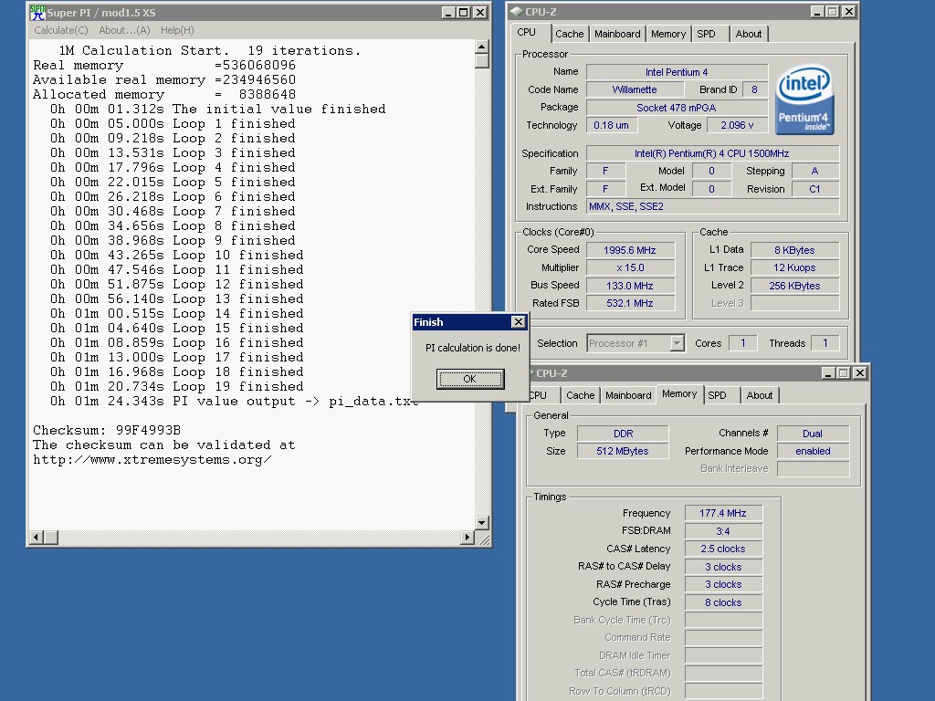
Task: Click Super PI horizontal scrollbar left arrow
Action: (x=36, y=537)
